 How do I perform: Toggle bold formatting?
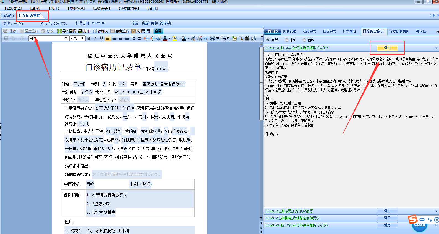tap(89, 38)
